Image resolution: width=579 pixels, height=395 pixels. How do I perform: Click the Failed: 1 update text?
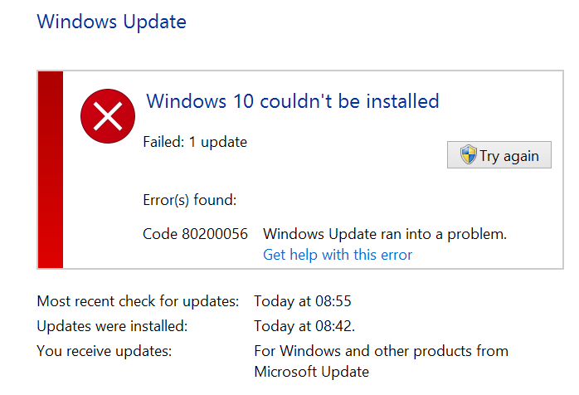click(195, 142)
